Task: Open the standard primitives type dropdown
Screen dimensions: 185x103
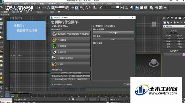Action: [174, 26]
